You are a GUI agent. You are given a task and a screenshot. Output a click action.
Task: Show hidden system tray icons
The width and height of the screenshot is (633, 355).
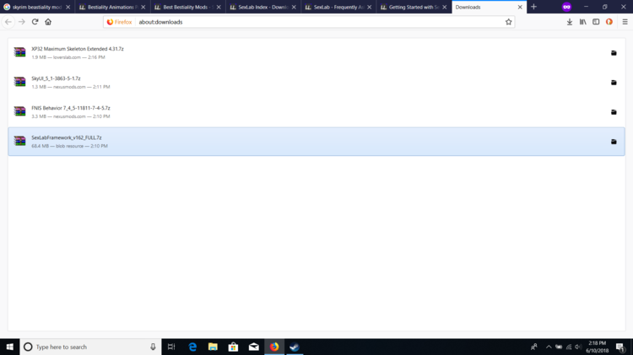pos(549,347)
